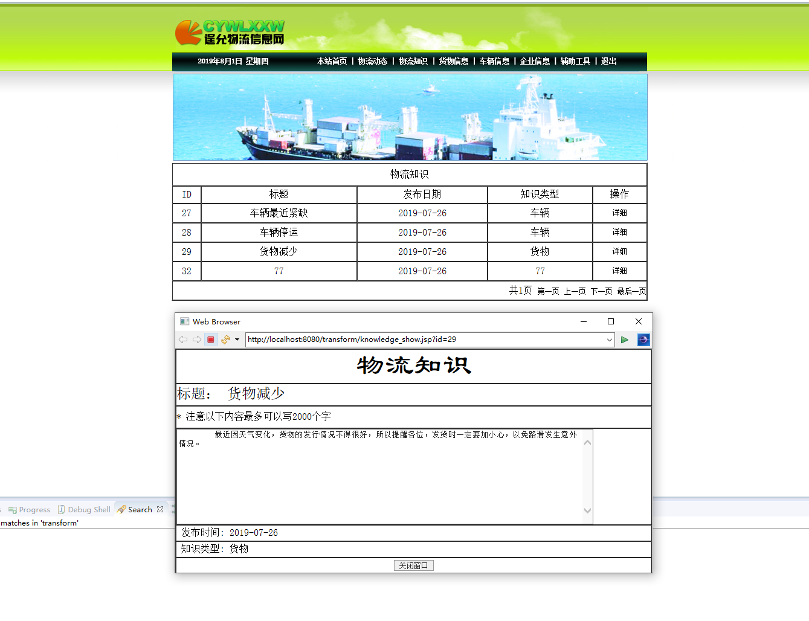
Task: Click 退出 in the navigation bar
Action: (x=608, y=61)
